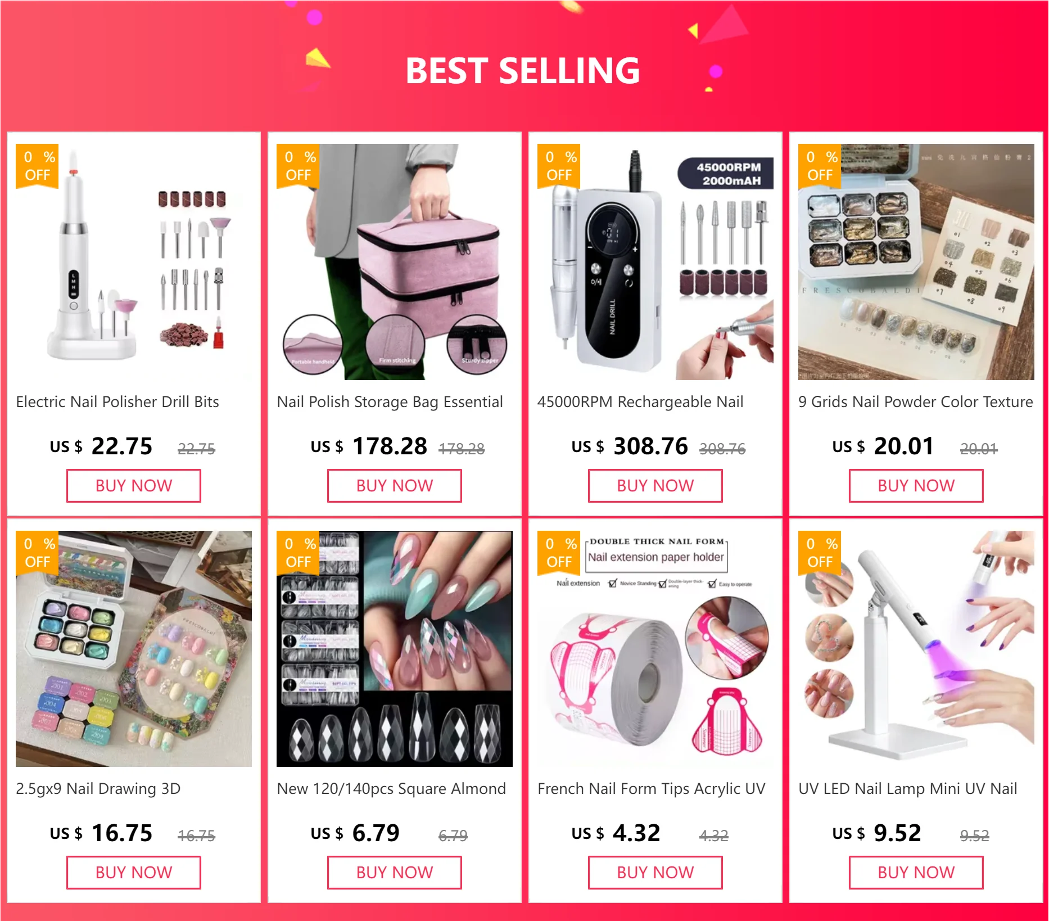View the French Nail Form roll image
The image size is (1049, 921).
coord(655,649)
